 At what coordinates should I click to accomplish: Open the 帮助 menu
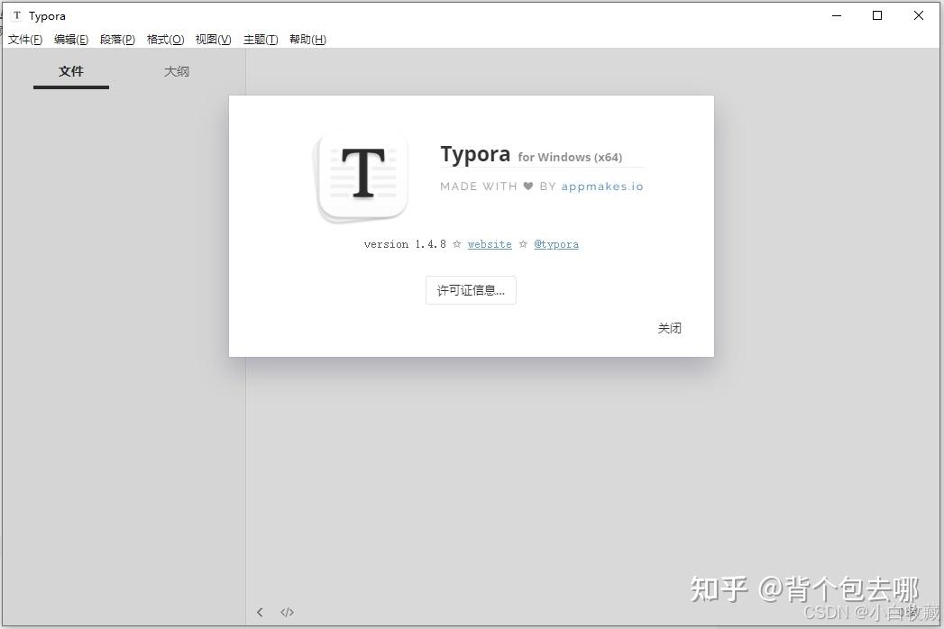[x=307, y=39]
